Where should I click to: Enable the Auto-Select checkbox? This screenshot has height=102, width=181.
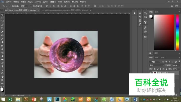pyautogui.click(x=10, y=6)
